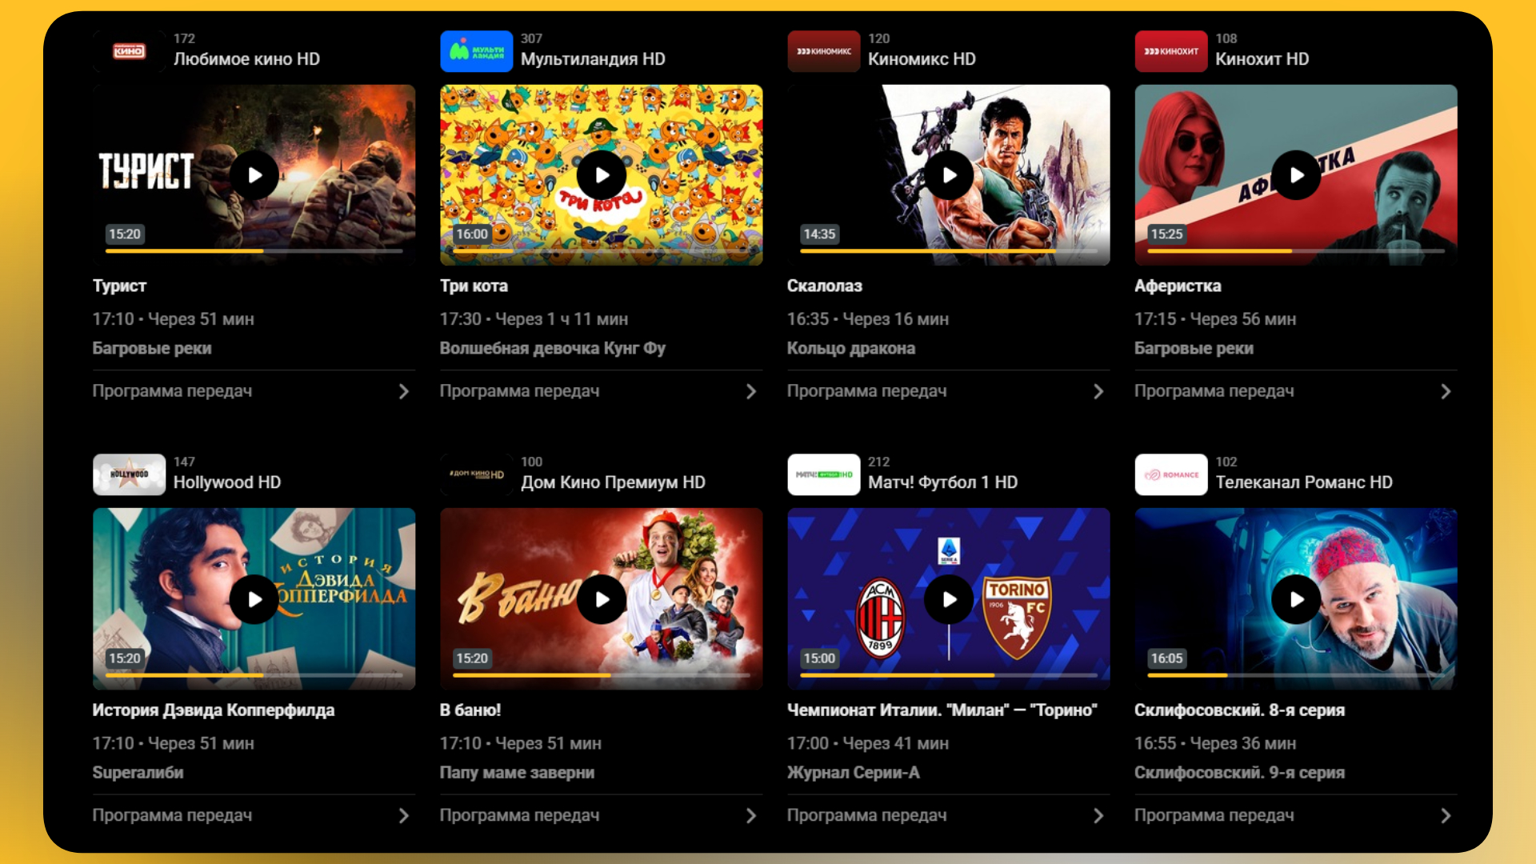
Task: Play Три кота on Мультиландия HD
Action: (602, 175)
